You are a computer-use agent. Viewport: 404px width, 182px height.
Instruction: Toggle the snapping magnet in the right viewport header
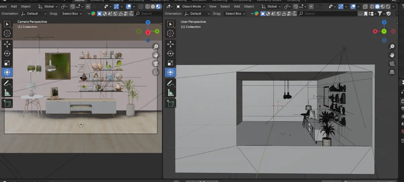tap(296, 6)
